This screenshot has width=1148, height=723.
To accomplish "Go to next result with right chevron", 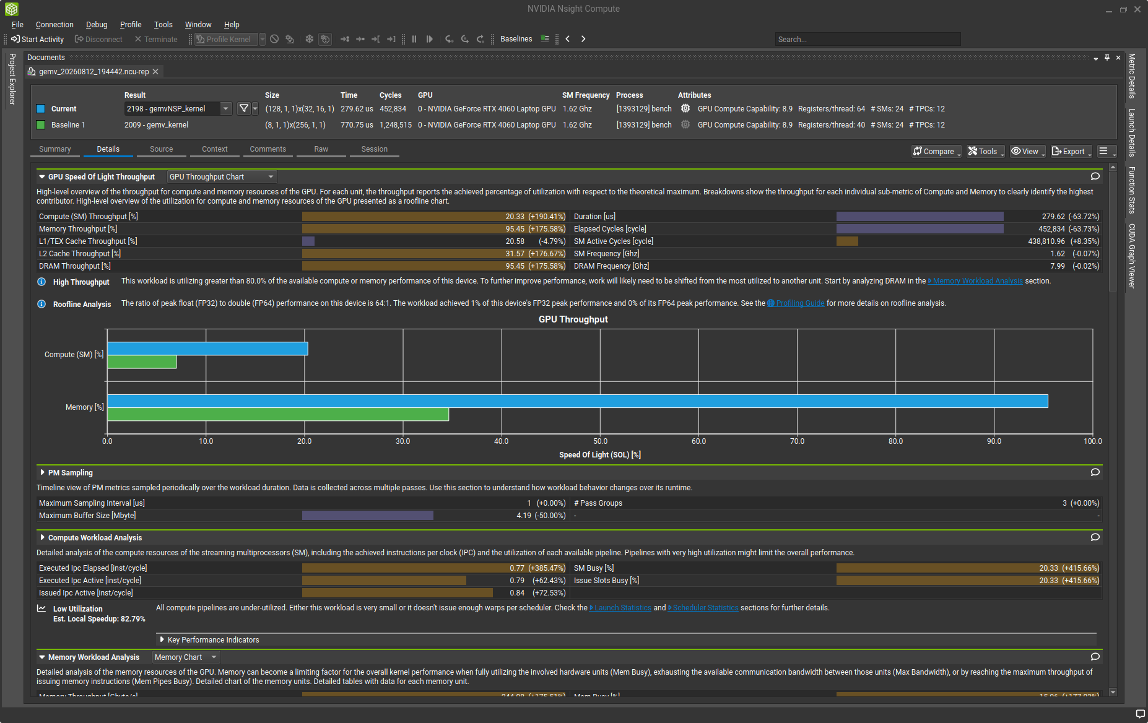I will tap(583, 39).
